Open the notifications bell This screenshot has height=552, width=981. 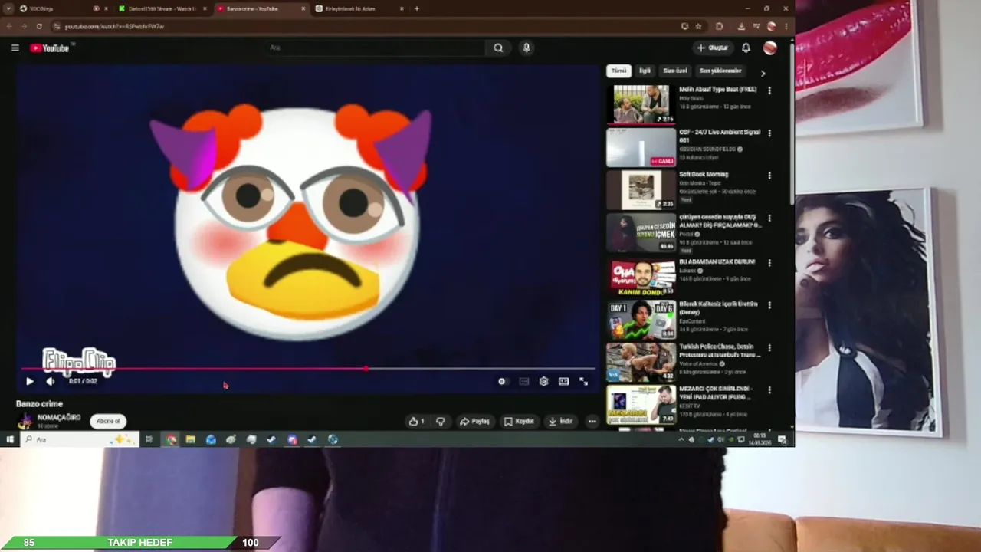click(x=746, y=48)
